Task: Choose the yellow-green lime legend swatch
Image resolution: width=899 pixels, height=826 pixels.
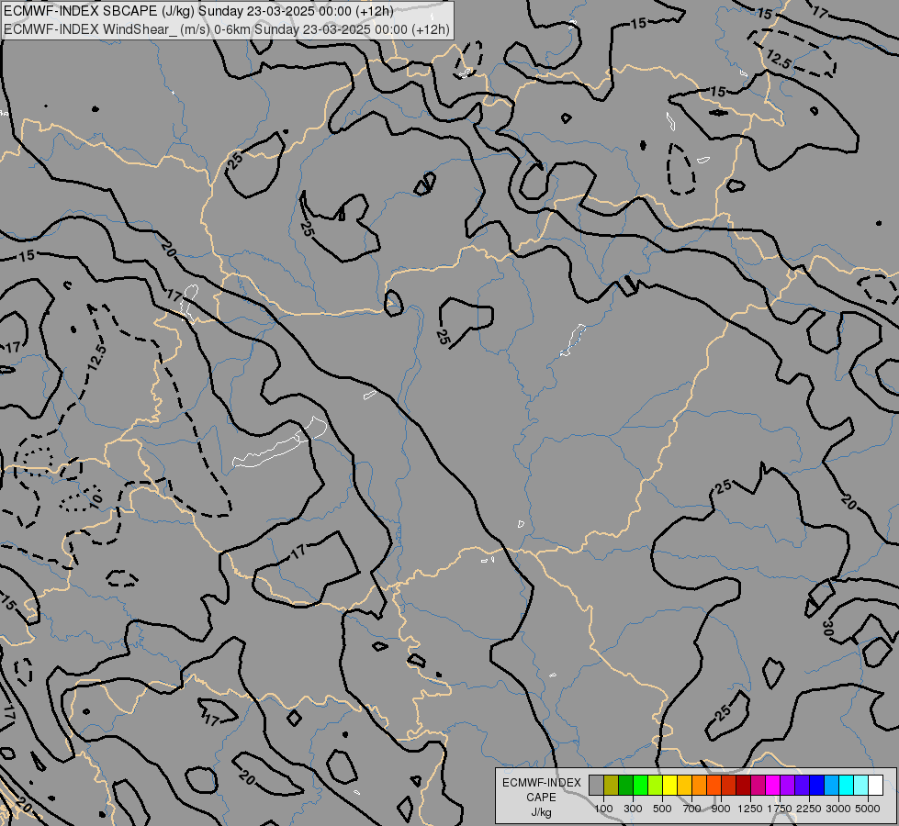Action: click(x=656, y=785)
